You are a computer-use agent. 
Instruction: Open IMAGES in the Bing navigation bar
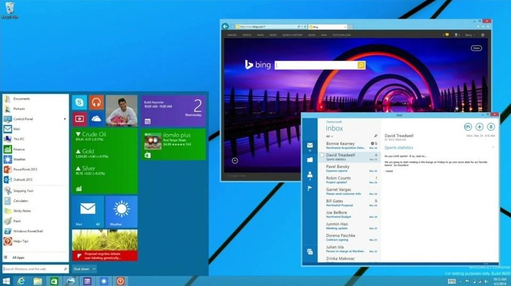232,35
